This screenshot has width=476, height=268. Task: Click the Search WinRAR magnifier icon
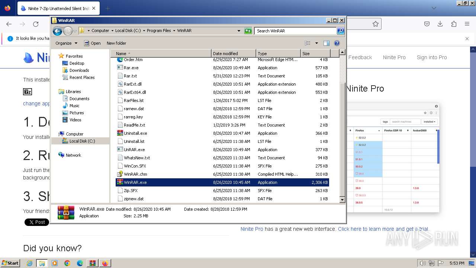(x=340, y=31)
